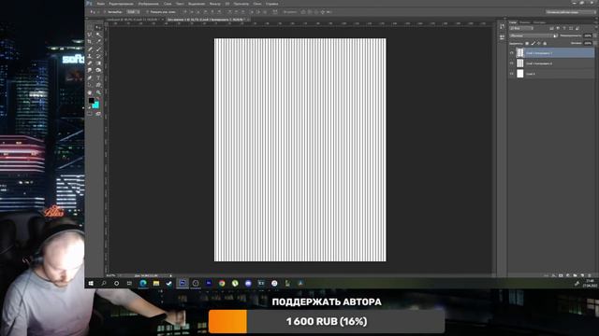Open the collapsed Properties panel icon
This screenshot has width=599, height=336.
coord(502,37)
